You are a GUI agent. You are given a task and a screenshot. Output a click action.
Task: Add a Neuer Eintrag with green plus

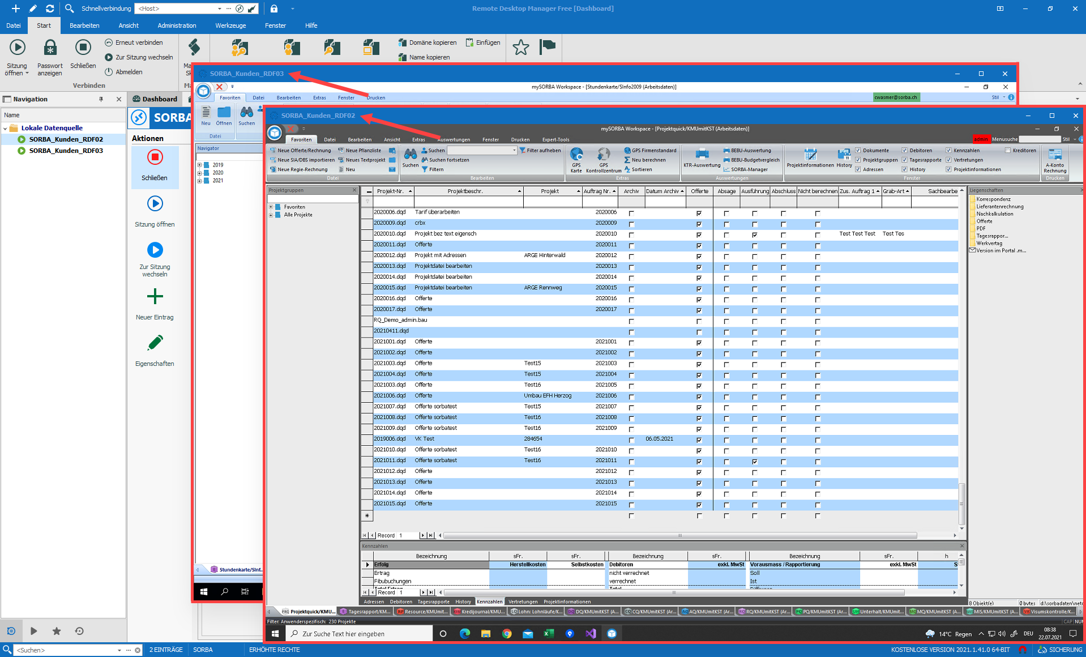155,297
